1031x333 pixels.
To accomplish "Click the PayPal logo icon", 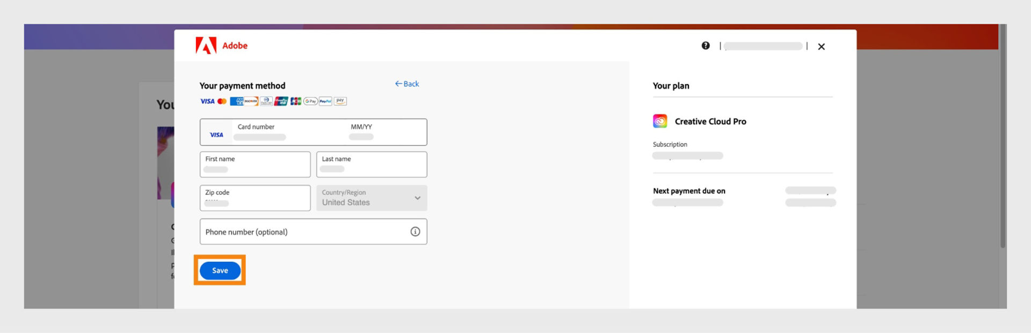I will pyautogui.click(x=325, y=101).
